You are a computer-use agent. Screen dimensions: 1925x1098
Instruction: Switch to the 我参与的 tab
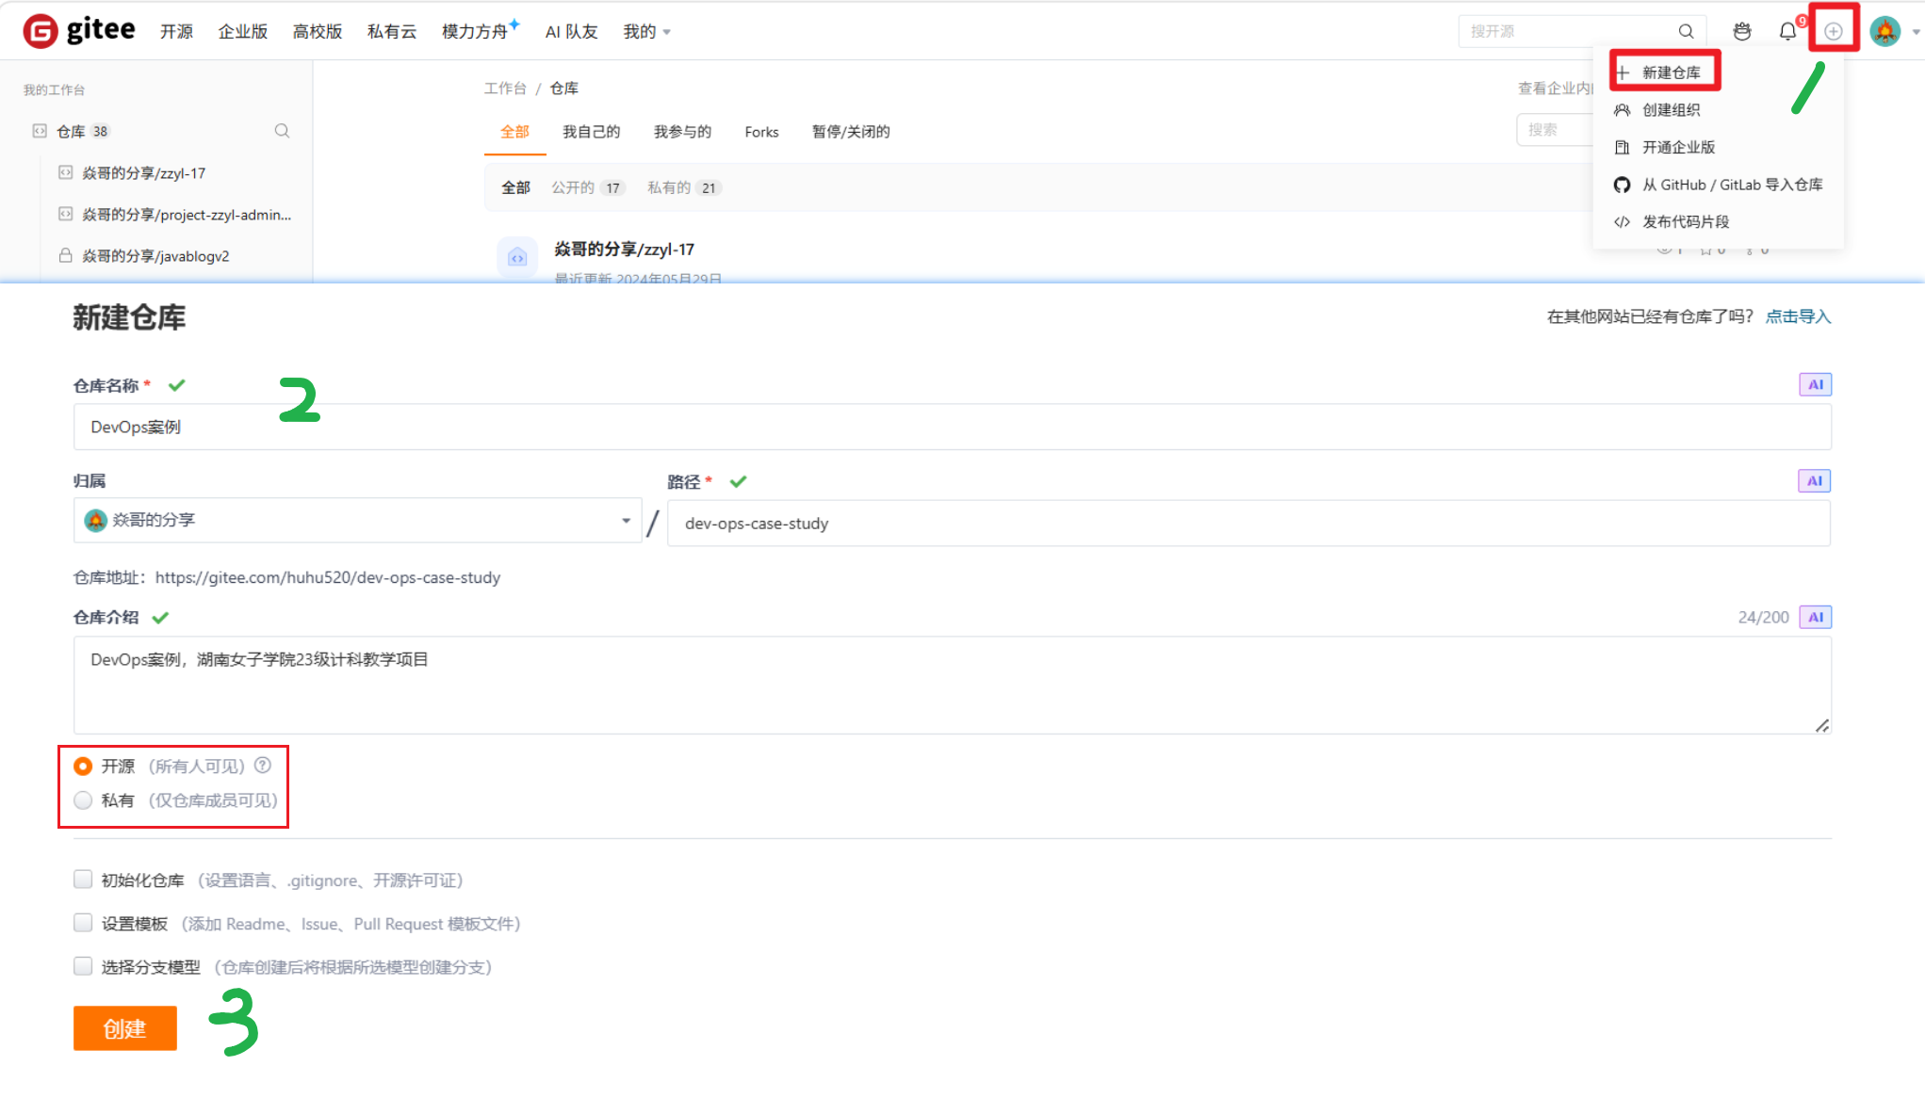682,132
